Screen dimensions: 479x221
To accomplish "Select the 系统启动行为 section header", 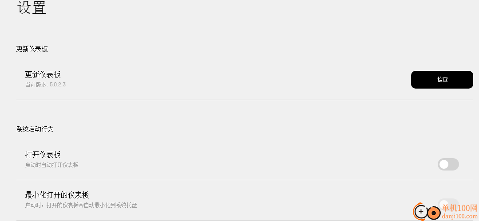I will (35, 129).
